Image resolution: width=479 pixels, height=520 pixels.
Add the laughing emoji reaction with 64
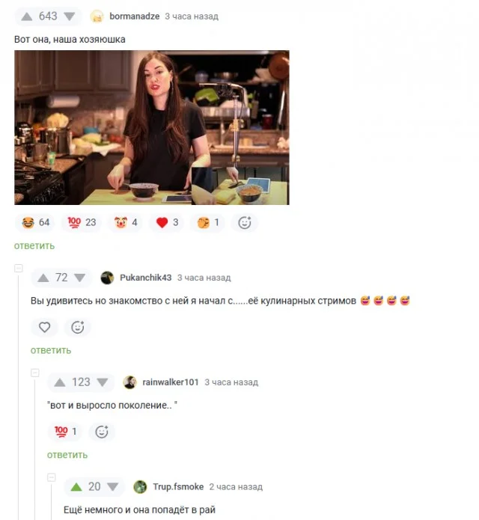tap(35, 222)
